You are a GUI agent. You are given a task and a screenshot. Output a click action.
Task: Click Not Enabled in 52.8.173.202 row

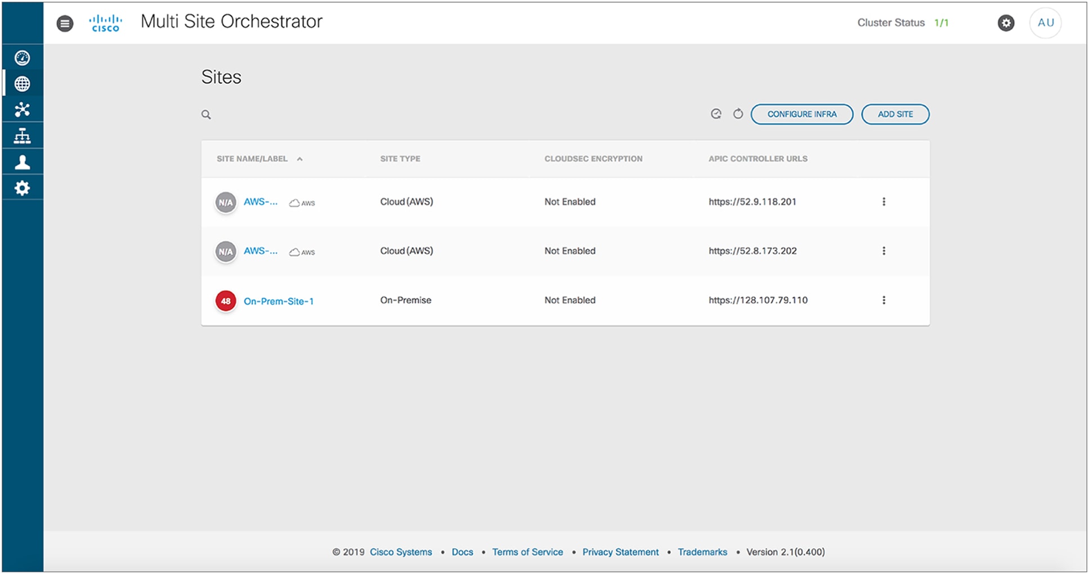coord(570,251)
